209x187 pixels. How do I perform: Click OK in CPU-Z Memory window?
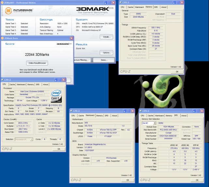pyautogui.click(x=177, y=72)
